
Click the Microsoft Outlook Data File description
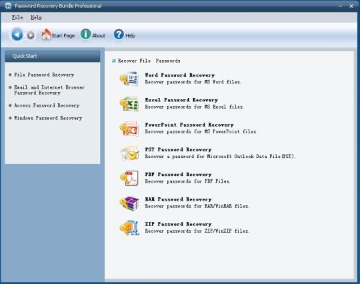point(220,157)
